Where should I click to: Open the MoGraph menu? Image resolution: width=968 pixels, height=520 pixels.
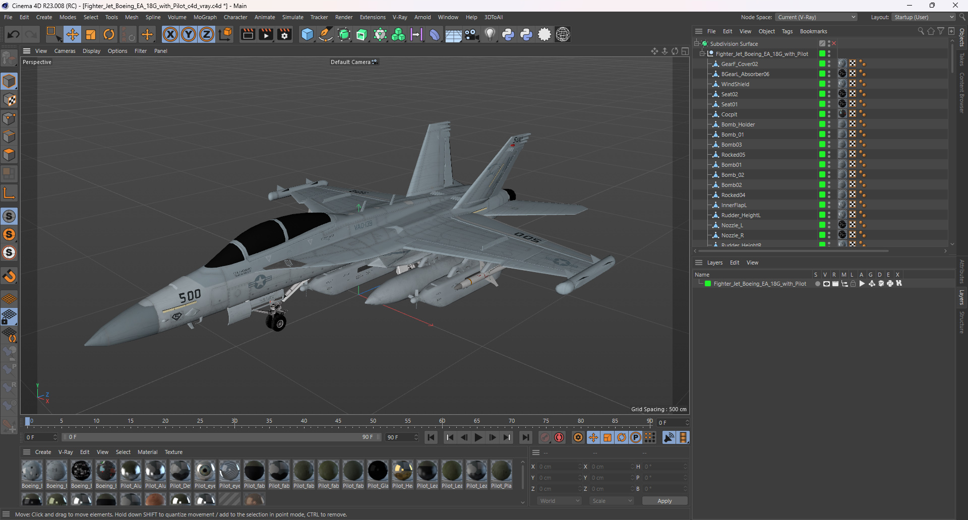205,17
